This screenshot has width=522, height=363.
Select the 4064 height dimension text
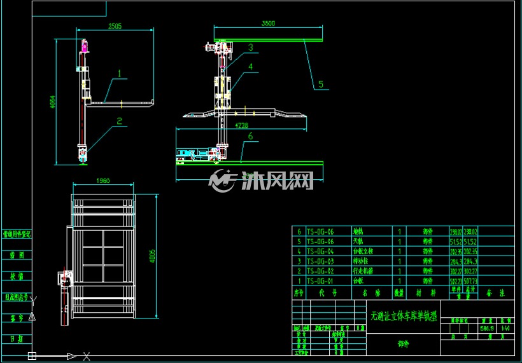click(52, 102)
